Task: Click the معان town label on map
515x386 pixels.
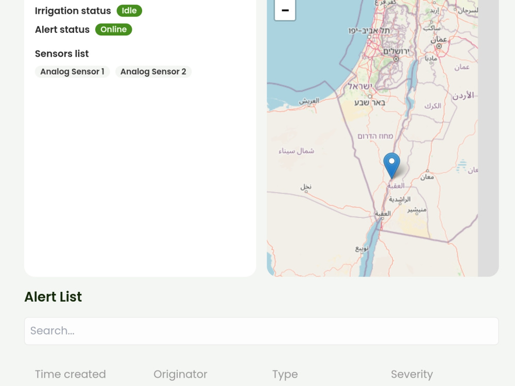Action: point(427,177)
